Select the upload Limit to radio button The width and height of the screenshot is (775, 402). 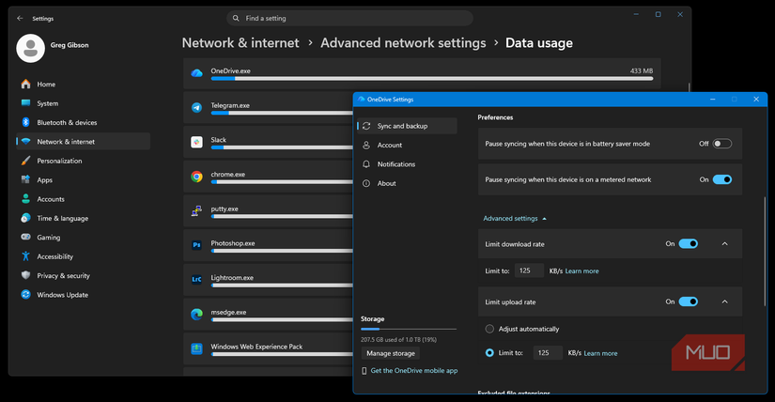tap(489, 353)
